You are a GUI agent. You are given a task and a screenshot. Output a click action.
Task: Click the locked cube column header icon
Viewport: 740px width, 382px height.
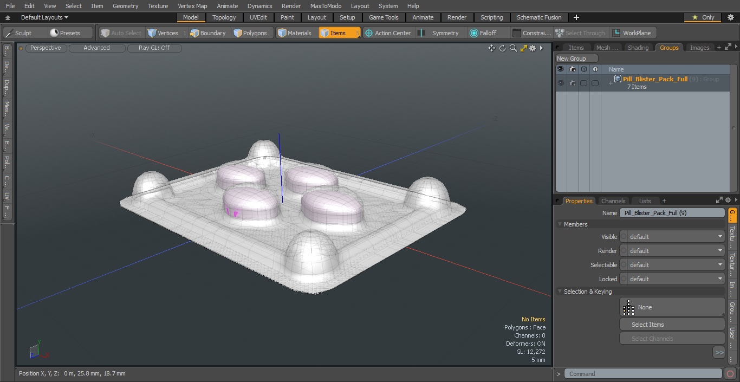pyautogui.click(x=595, y=69)
